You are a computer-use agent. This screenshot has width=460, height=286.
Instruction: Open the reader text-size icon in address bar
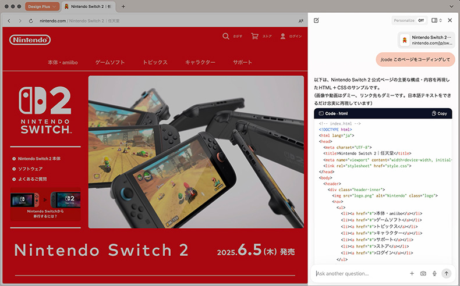pos(300,21)
